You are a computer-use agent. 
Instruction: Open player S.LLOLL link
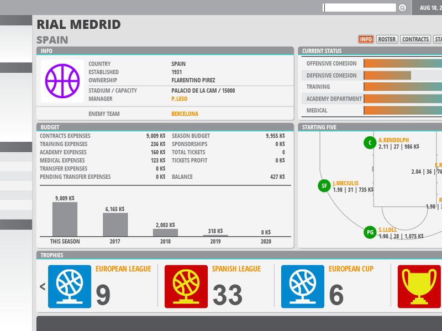click(387, 229)
